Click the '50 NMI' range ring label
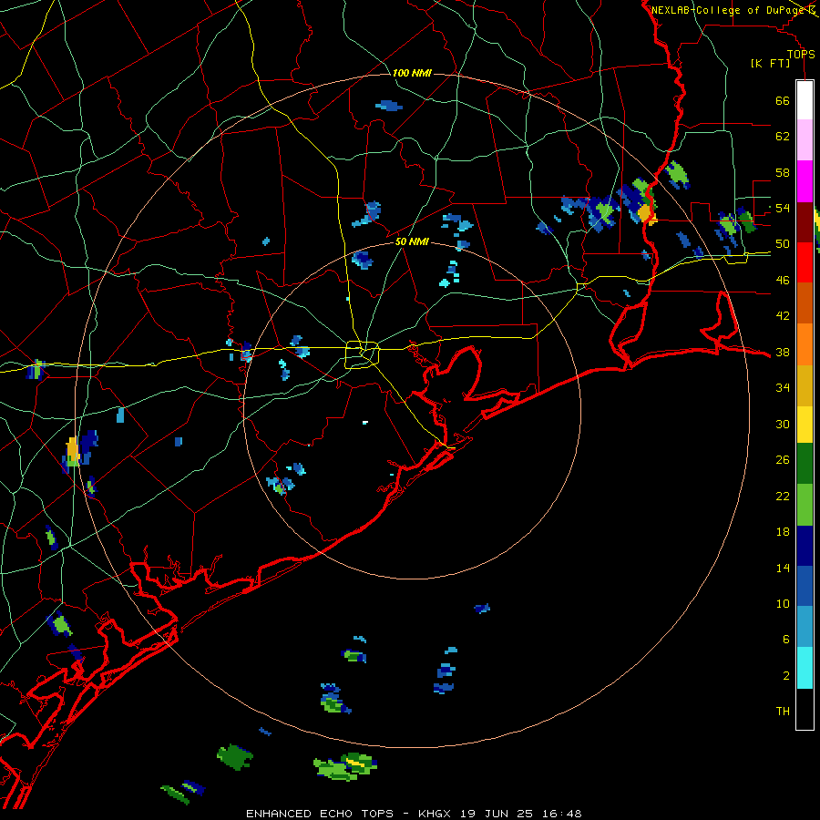The width and height of the screenshot is (820, 820). point(412,241)
